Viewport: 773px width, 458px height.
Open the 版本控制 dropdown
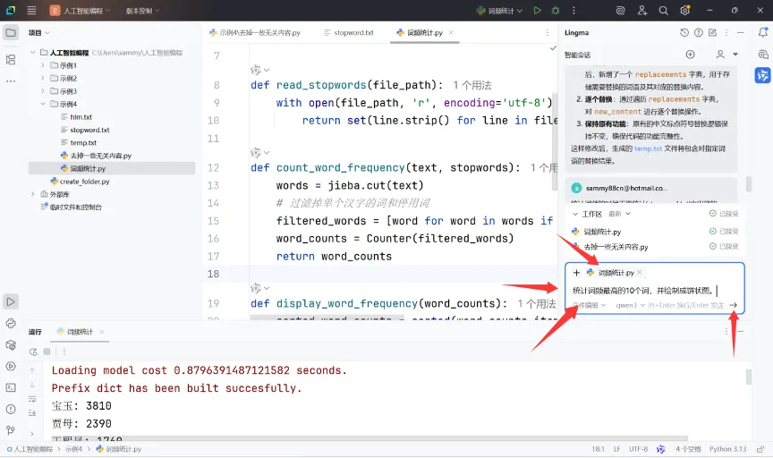tap(142, 11)
